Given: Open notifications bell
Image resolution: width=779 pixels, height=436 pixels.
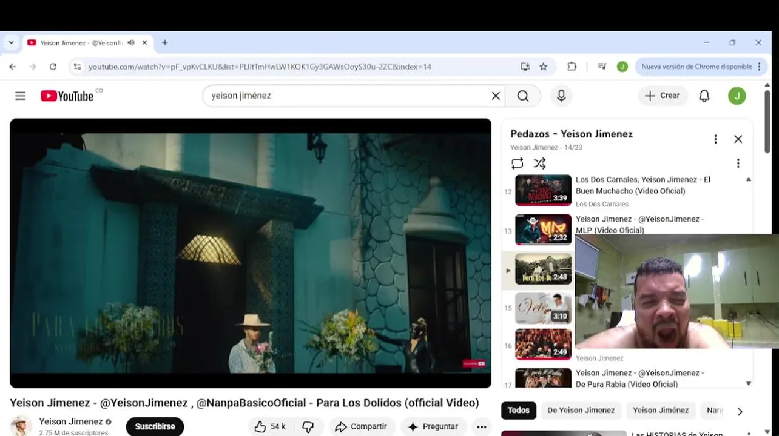Looking at the screenshot, I should pyautogui.click(x=704, y=96).
